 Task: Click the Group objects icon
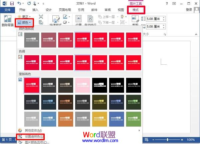pyautogui.click(x=122, y=22)
